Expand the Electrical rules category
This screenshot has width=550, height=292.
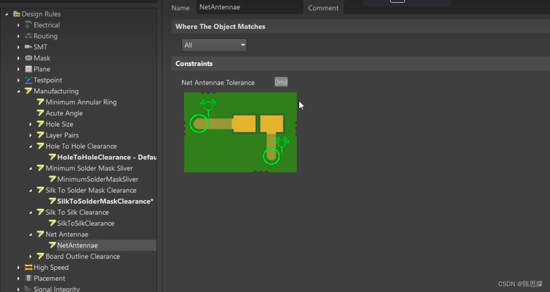(18, 25)
